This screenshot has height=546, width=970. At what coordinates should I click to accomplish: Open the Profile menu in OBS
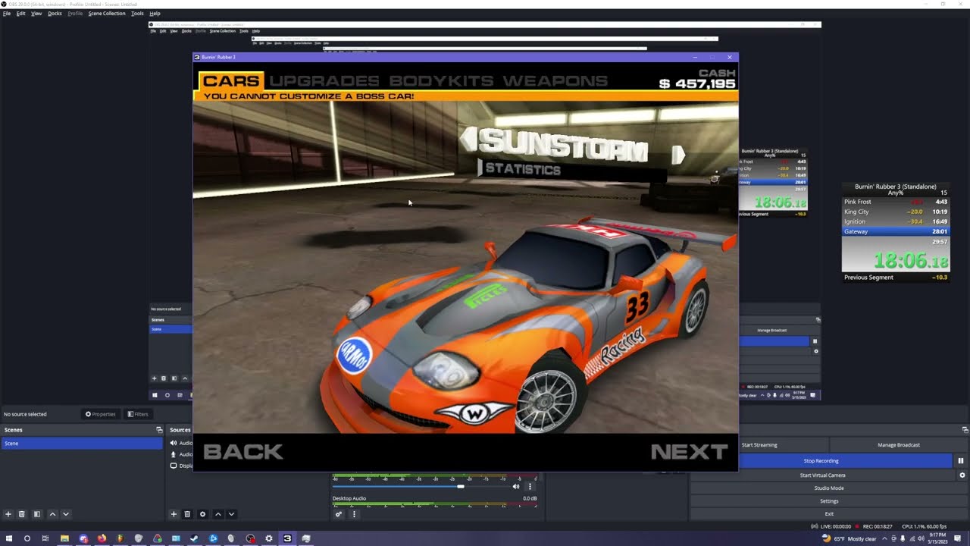click(75, 14)
